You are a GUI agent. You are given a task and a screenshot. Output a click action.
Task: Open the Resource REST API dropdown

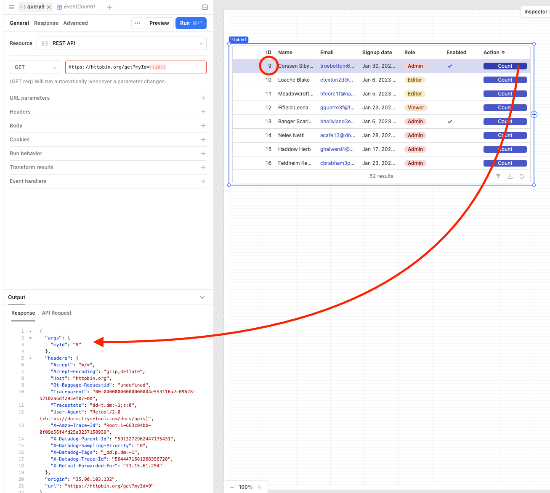(x=122, y=43)
